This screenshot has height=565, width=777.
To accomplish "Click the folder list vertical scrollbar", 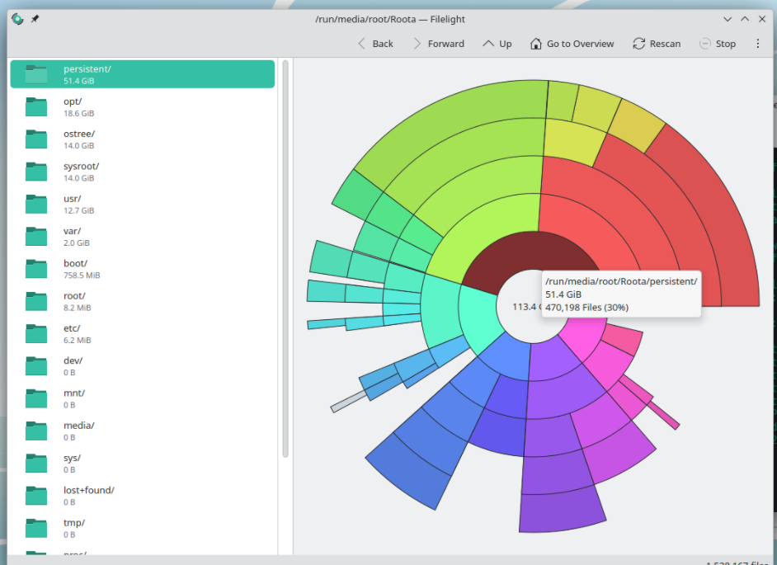I will point(285,259).
